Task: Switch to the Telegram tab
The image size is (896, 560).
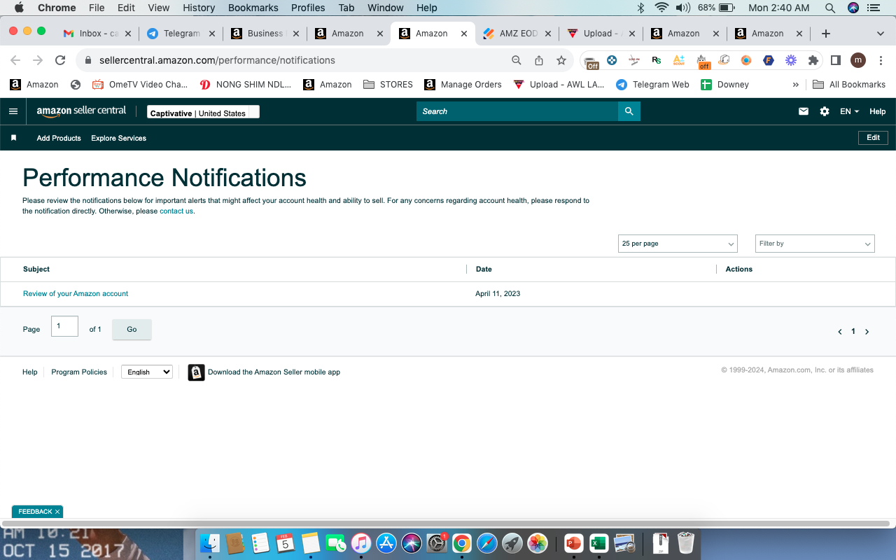Action: tap(181, 33)
